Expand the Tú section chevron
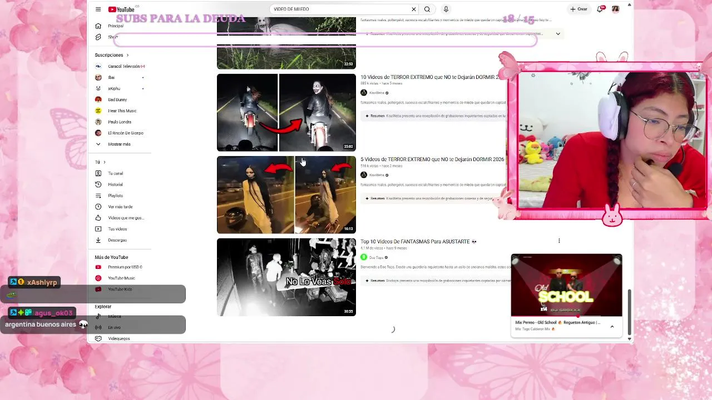Screen dimensions: 712x400 [x=104, y=162]
